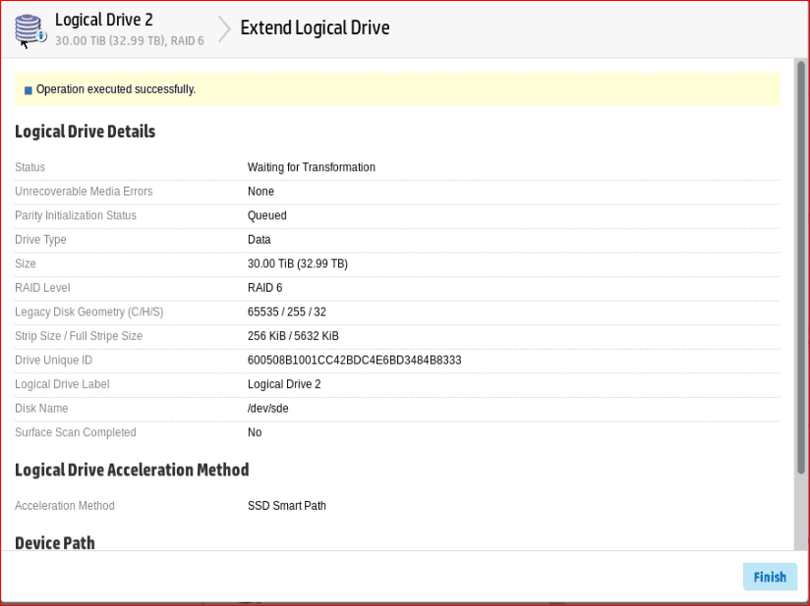Click the Queued parity initialization status value
Viewport: 810px width, 606px height.
[x=266, y=215]
